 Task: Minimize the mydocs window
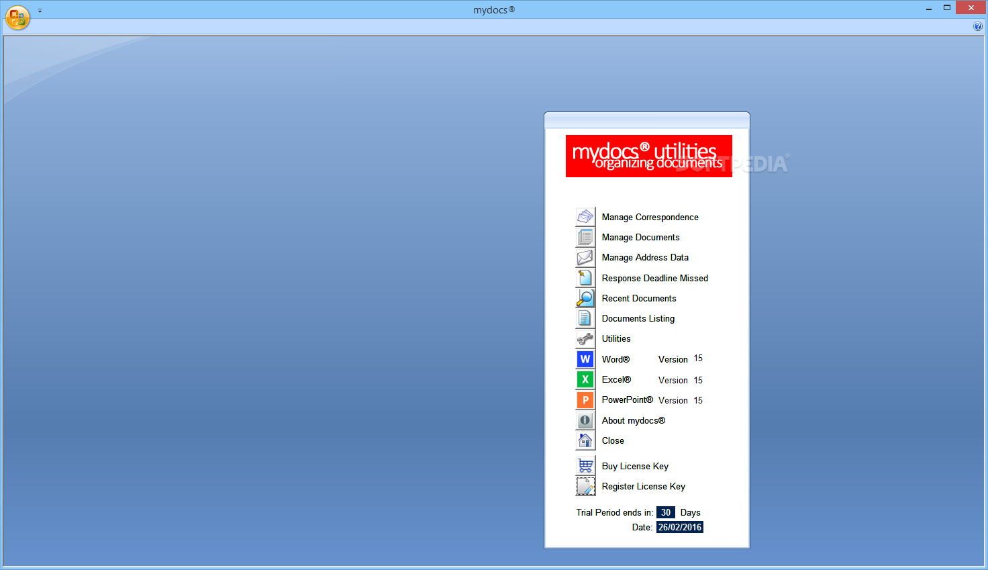[x=929, y=9]
